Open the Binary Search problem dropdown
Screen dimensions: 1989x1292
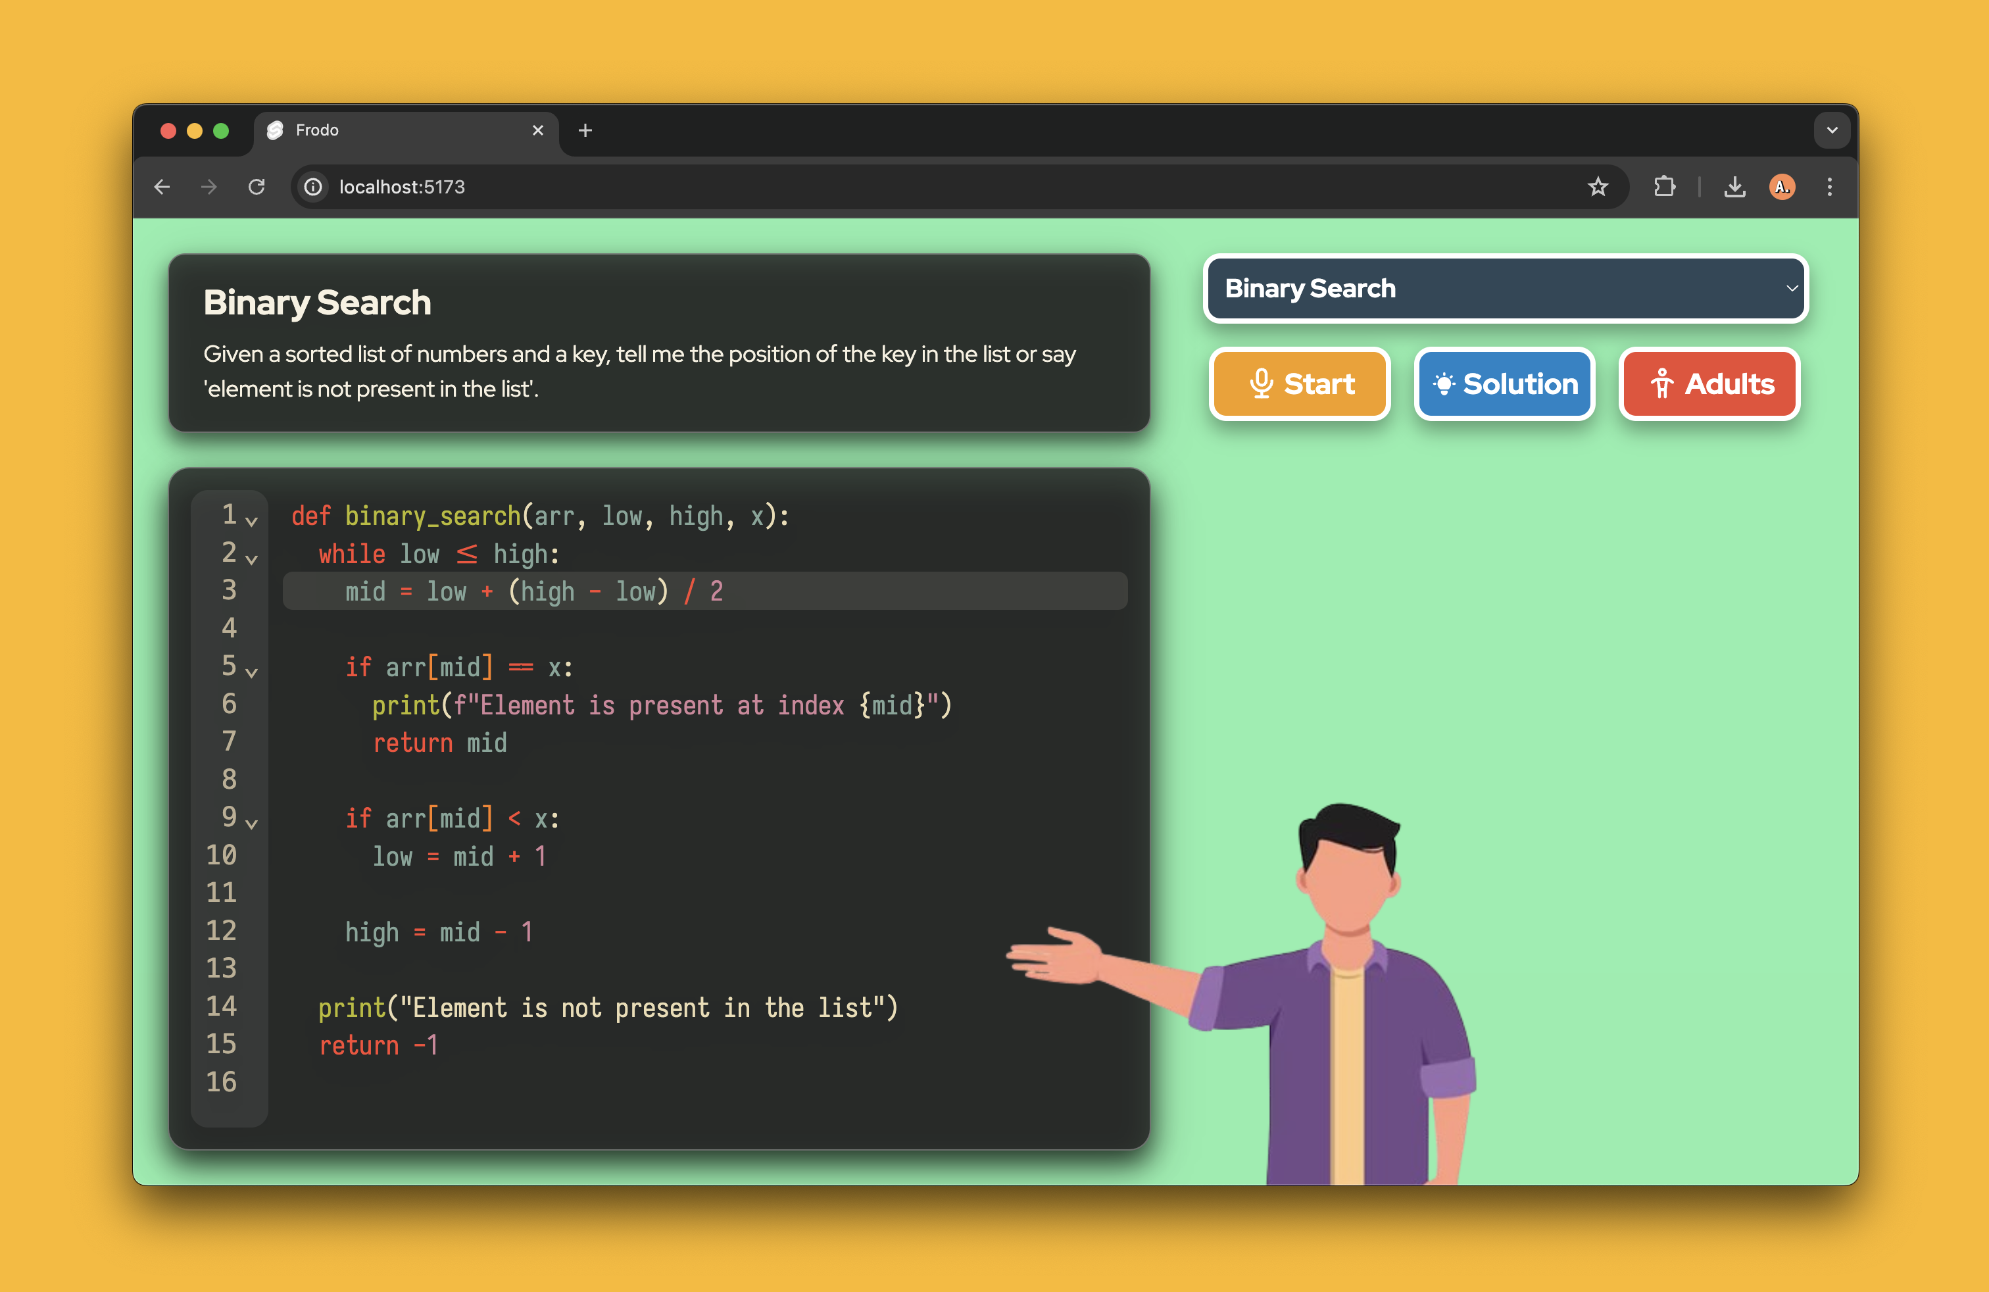point(1505,288)
